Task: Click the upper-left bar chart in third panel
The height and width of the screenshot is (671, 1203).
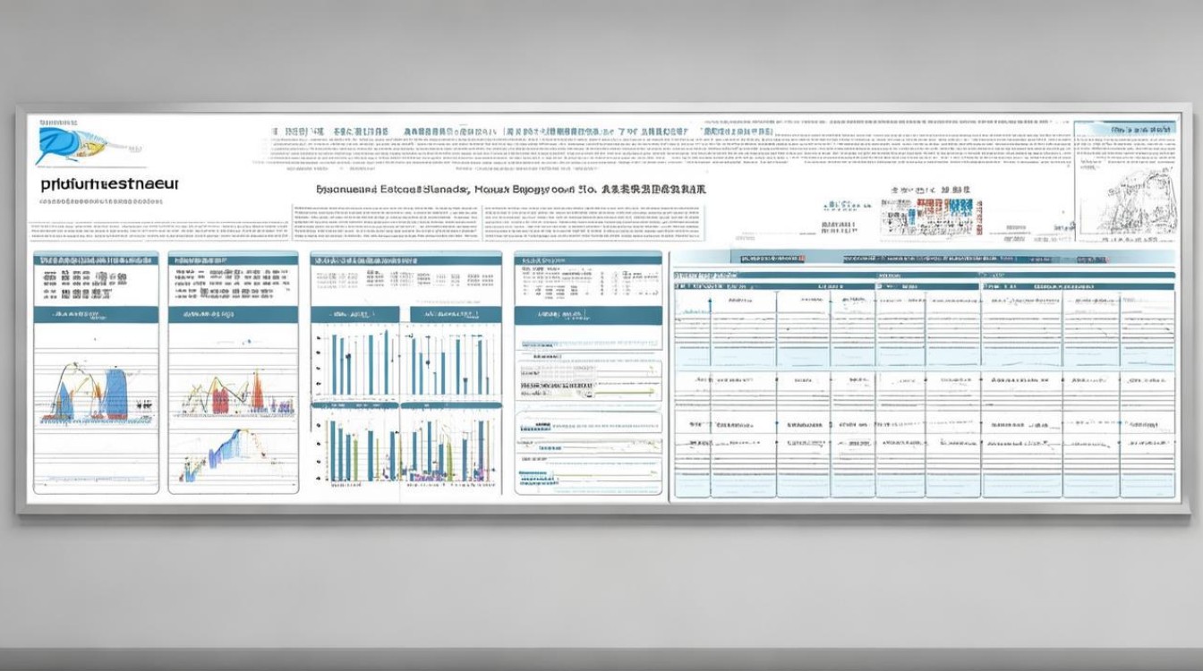Action: (x=356, y=362)
